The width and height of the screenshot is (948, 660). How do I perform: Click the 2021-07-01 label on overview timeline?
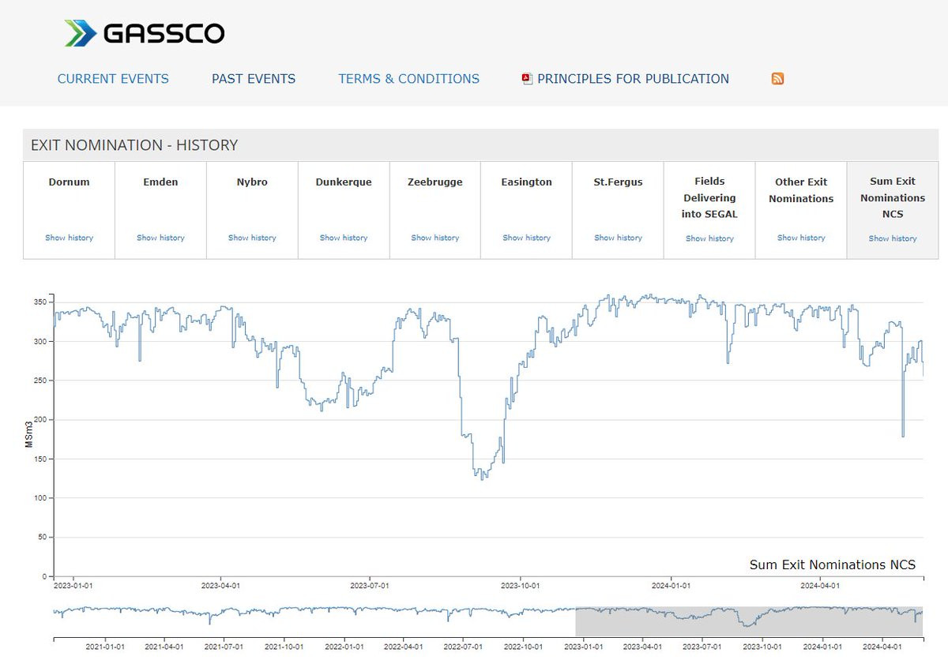click(x=224, y=647)
